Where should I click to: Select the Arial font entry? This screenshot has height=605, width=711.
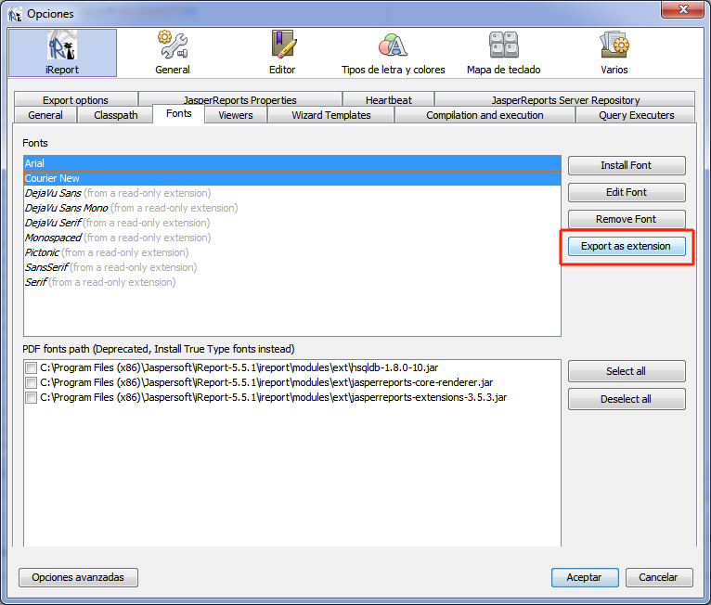click(x=292, y=163)
